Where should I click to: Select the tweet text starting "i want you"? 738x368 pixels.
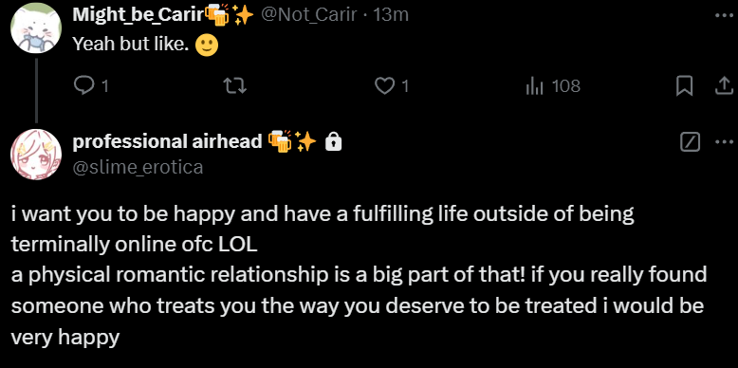pos(359,276)
